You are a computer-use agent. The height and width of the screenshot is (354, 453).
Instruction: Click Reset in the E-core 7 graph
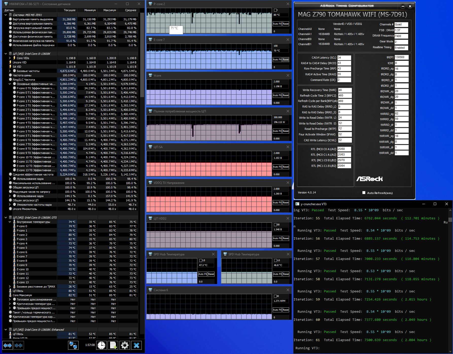286,60
